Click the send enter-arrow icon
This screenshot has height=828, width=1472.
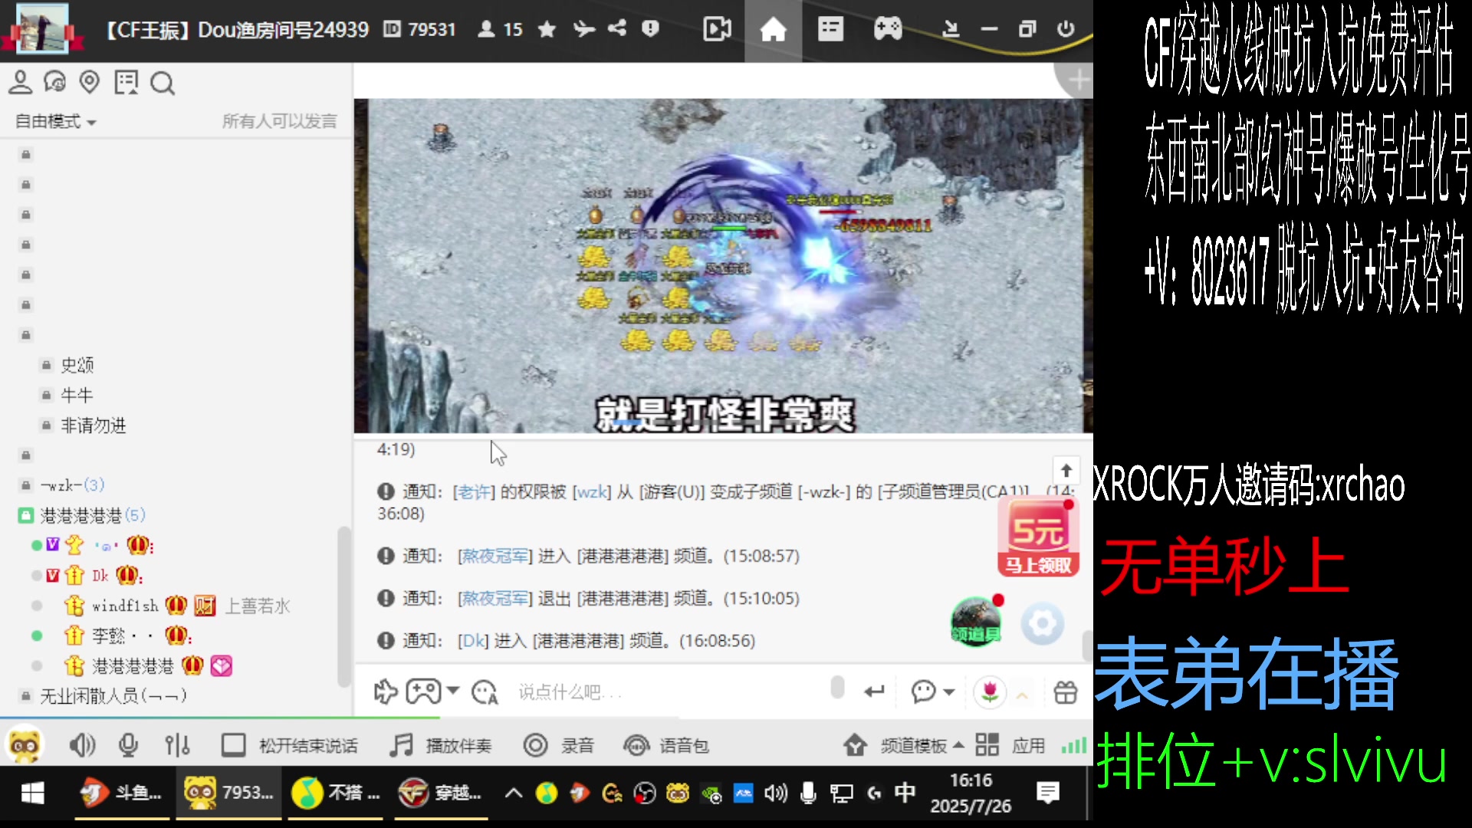pyautogui.click(x=874, y=692)
